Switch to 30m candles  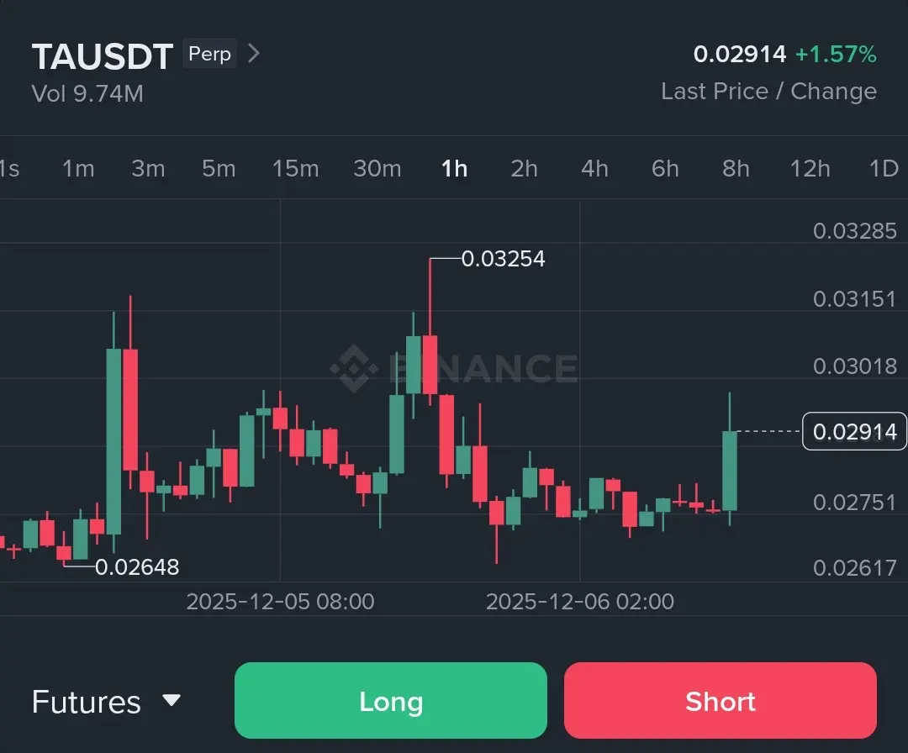(377, 169)
